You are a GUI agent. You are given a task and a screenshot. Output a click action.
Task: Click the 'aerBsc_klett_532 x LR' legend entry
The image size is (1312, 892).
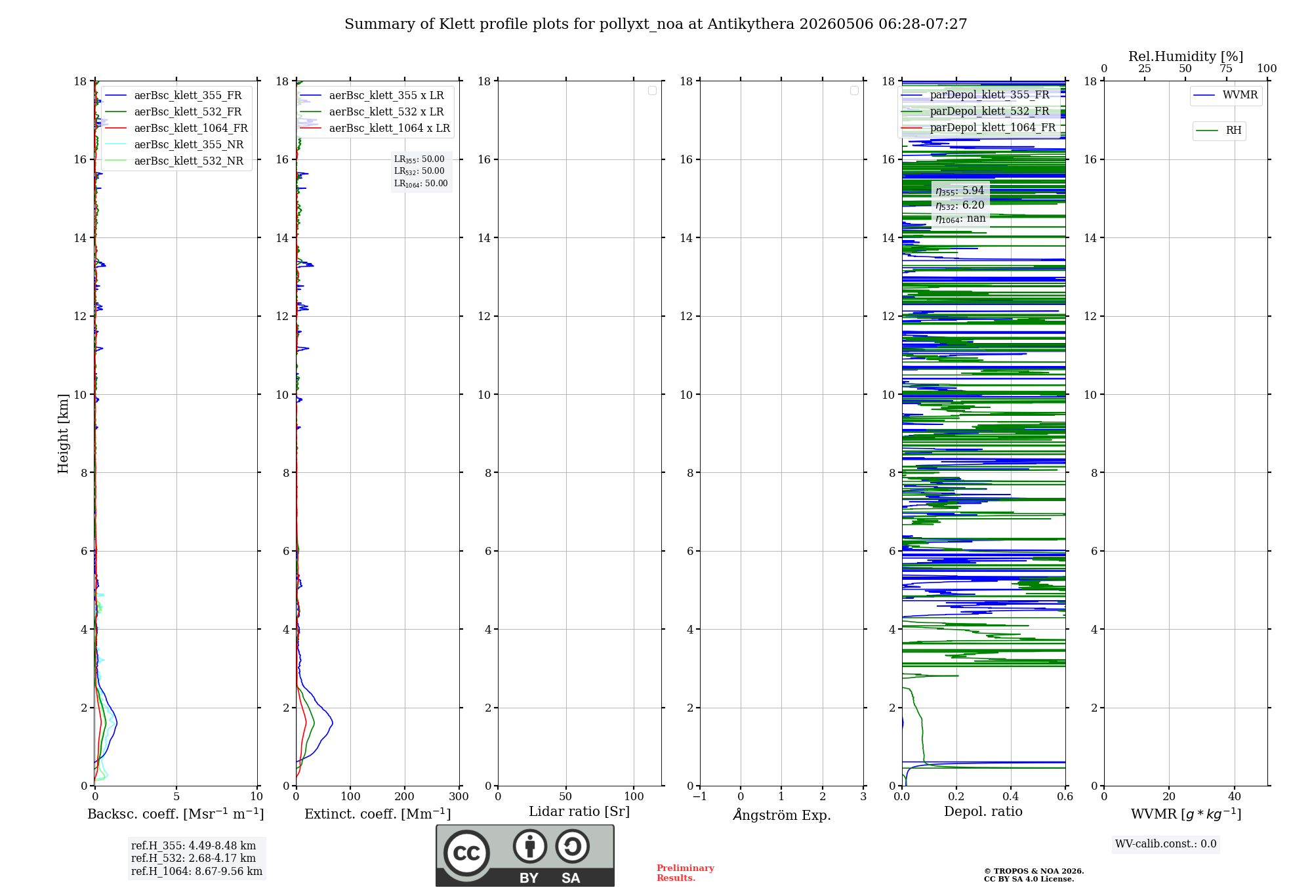pos(376,112)
